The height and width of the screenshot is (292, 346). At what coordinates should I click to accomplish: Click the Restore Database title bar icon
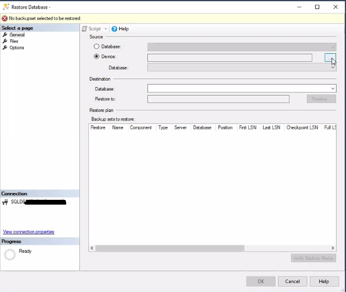6,7
